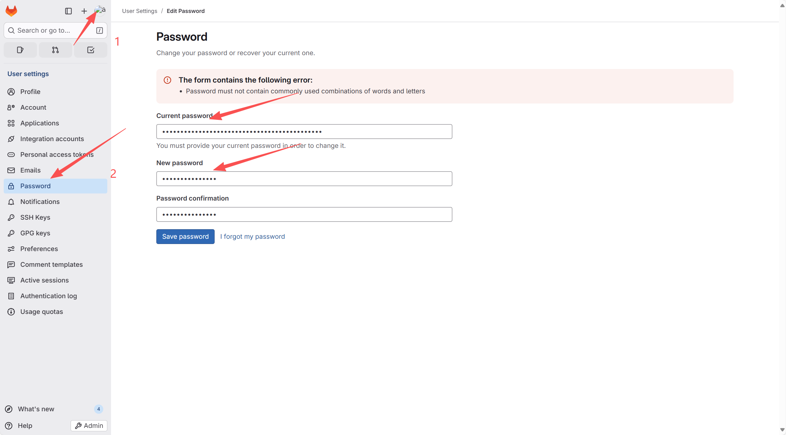Open Profile in the settings sidebar
Image resolution: width=786 pixels, height=435 pixels.
point(30,92)
